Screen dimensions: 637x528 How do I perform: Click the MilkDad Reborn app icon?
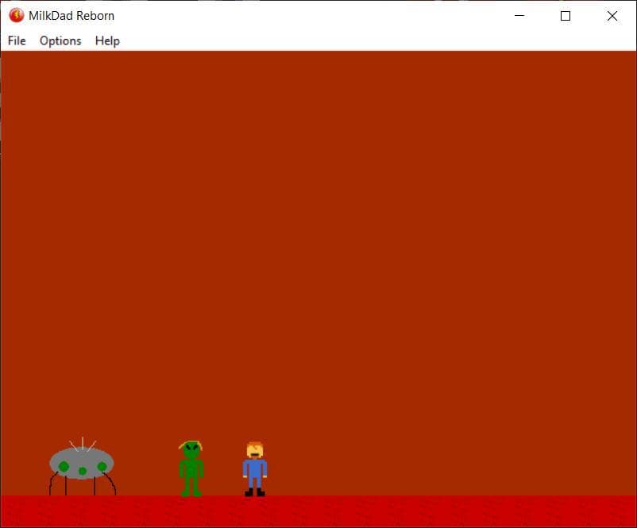coord(17,15)
